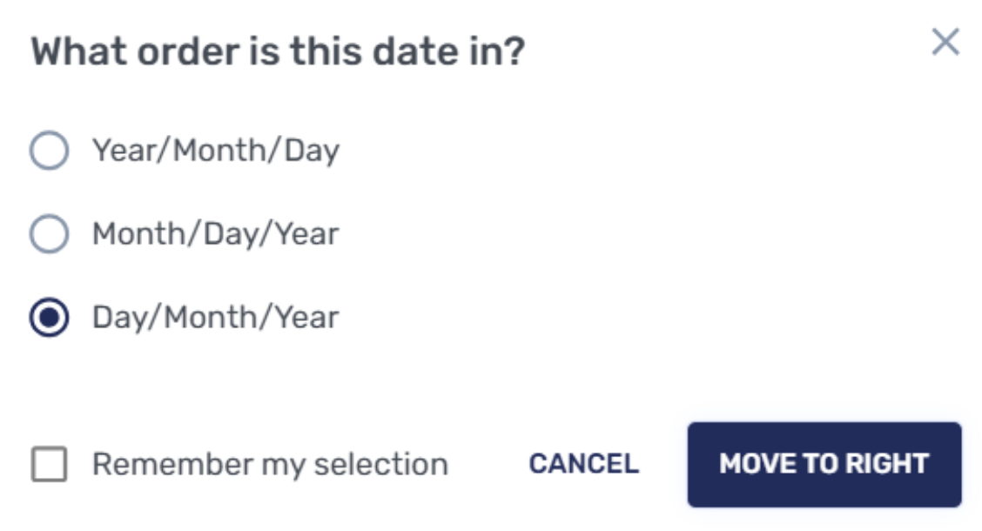Enable the Remember my selection checkbox
Screen dimensions: 982x531
(x=49, y=464)
